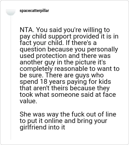Click the line beginning "question because you"
Viewport: 129px width, 145px height.
point(69,50)
